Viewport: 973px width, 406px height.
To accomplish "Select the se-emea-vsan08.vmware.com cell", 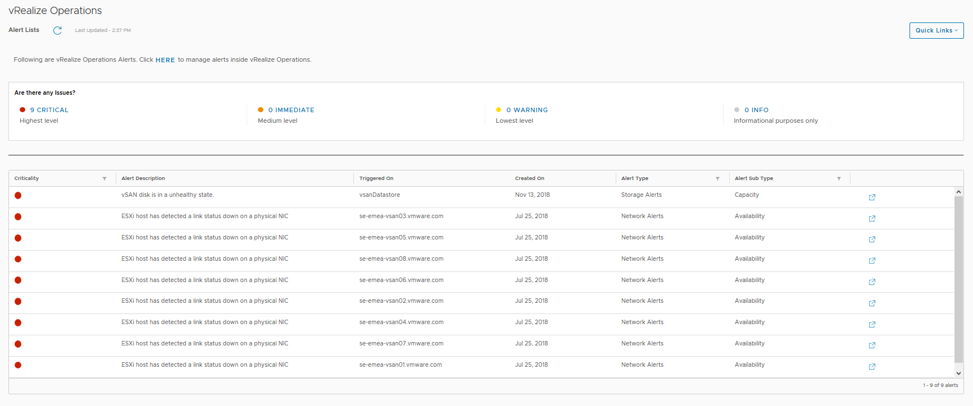I will (x=401, y=259).
